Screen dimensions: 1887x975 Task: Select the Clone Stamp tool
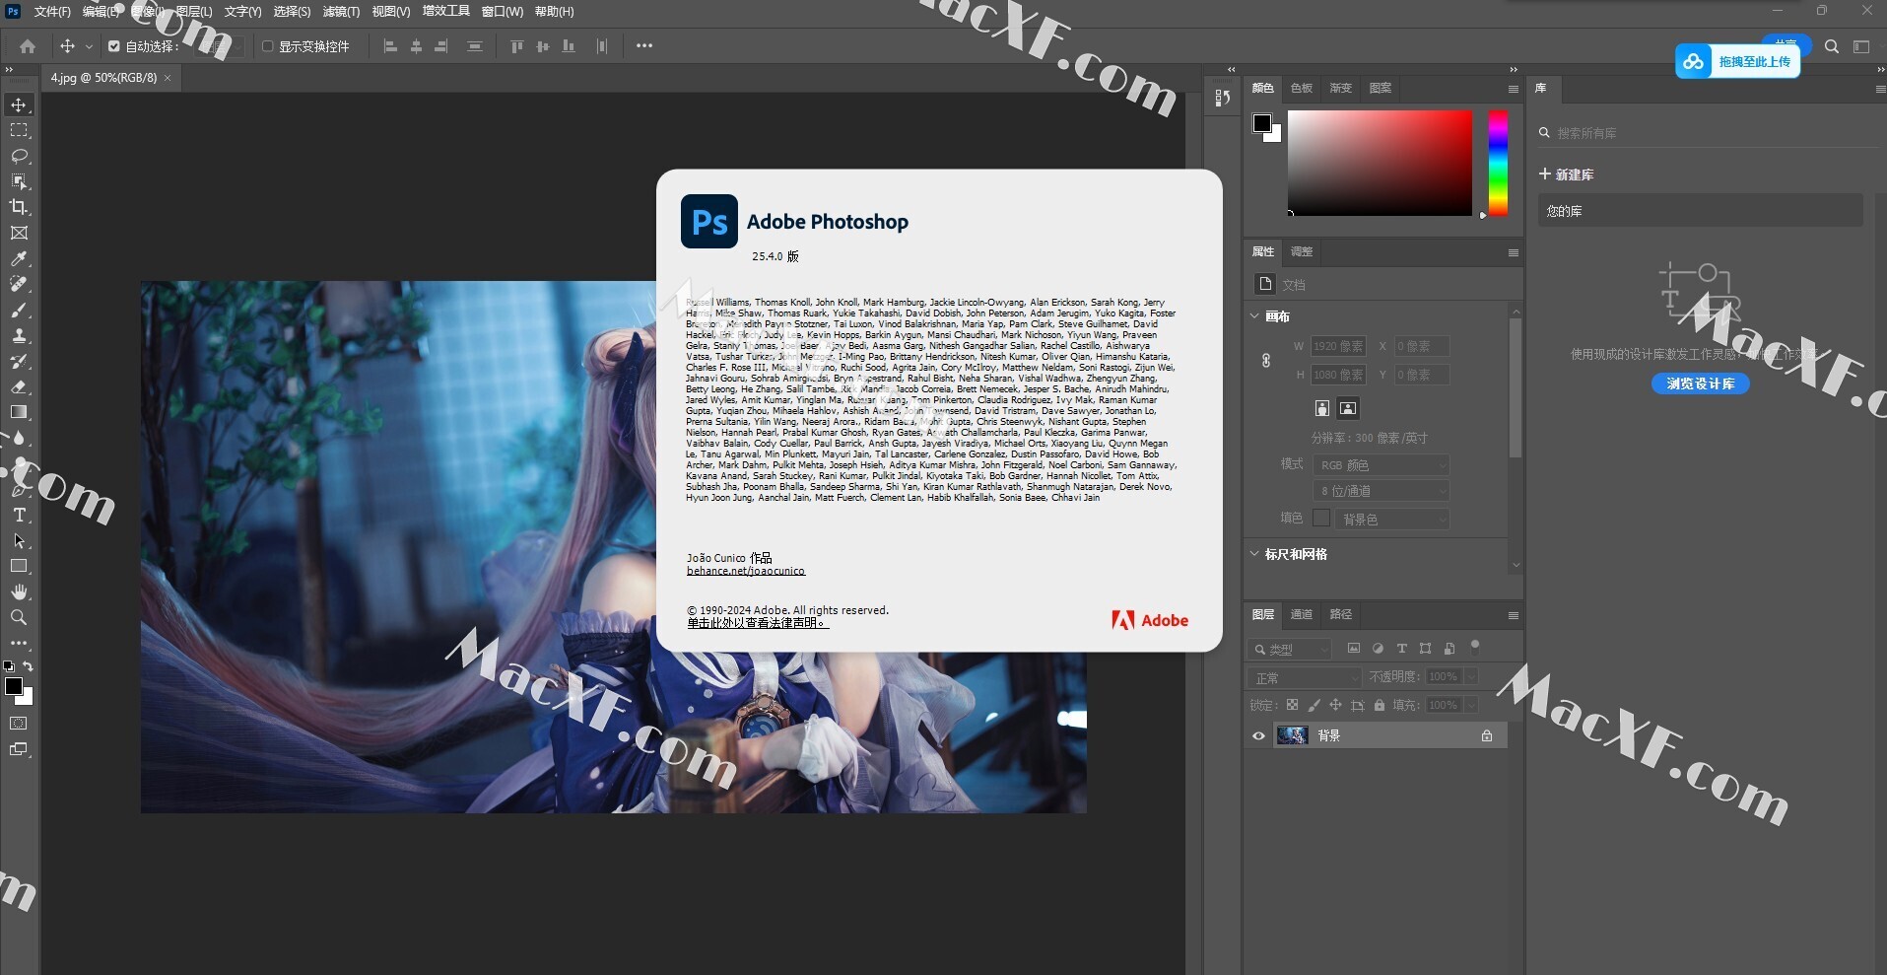click(x=19, y=335)
